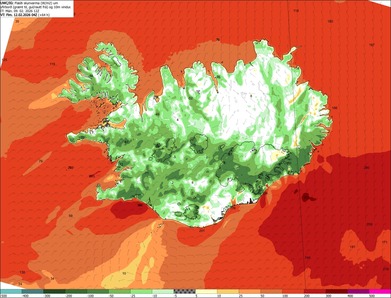Click the '167' value in the northeast ocean
This screenshot has width=391, height=298.
(x=372, y=45)
